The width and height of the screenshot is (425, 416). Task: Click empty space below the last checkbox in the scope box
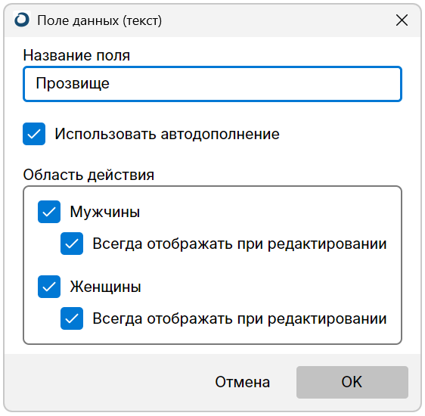(212, 337)
